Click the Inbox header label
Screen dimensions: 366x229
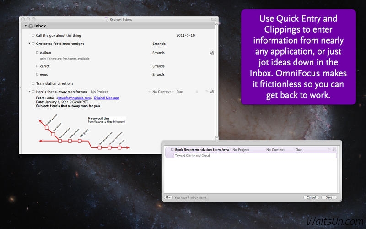click(x=40, y=26)
